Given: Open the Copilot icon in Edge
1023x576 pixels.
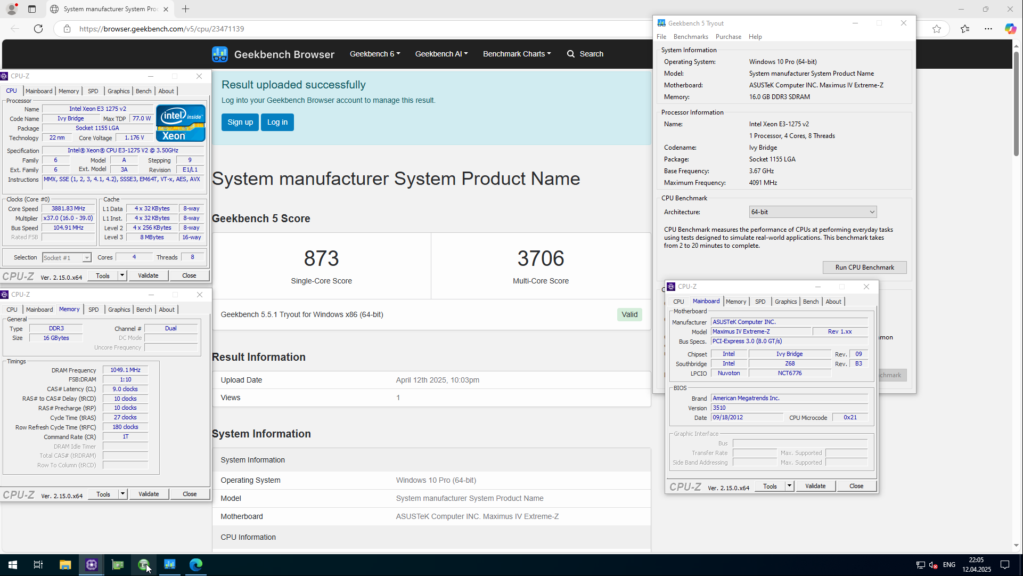Looking at the screenshot, I should 1010,29.
